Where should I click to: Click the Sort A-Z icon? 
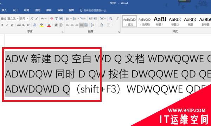click(111, 19)
